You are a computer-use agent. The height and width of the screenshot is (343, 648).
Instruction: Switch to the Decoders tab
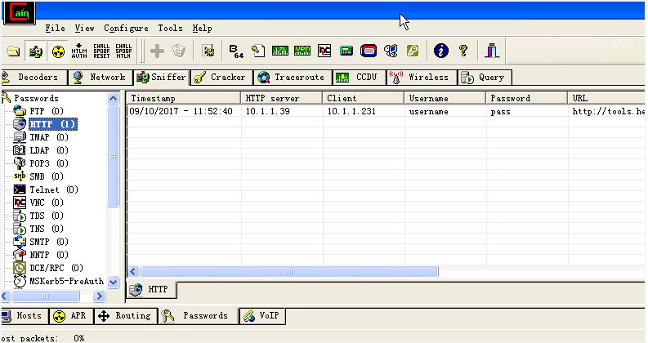coord(34,78)
